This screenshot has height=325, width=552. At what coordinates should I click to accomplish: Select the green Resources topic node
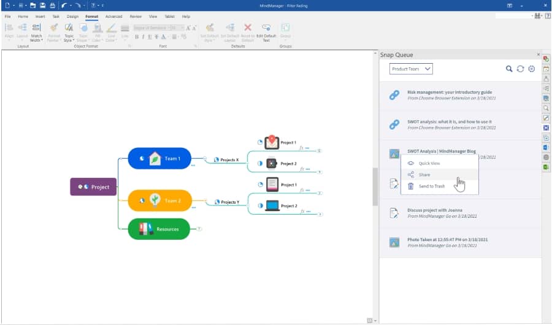(159, 229)
